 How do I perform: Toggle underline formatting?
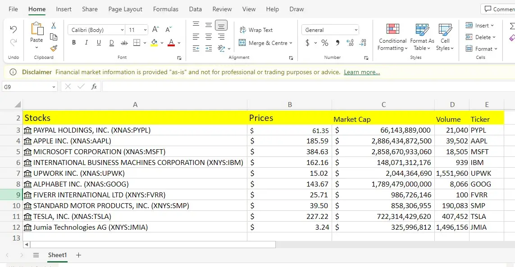click(x=99, y=42)
